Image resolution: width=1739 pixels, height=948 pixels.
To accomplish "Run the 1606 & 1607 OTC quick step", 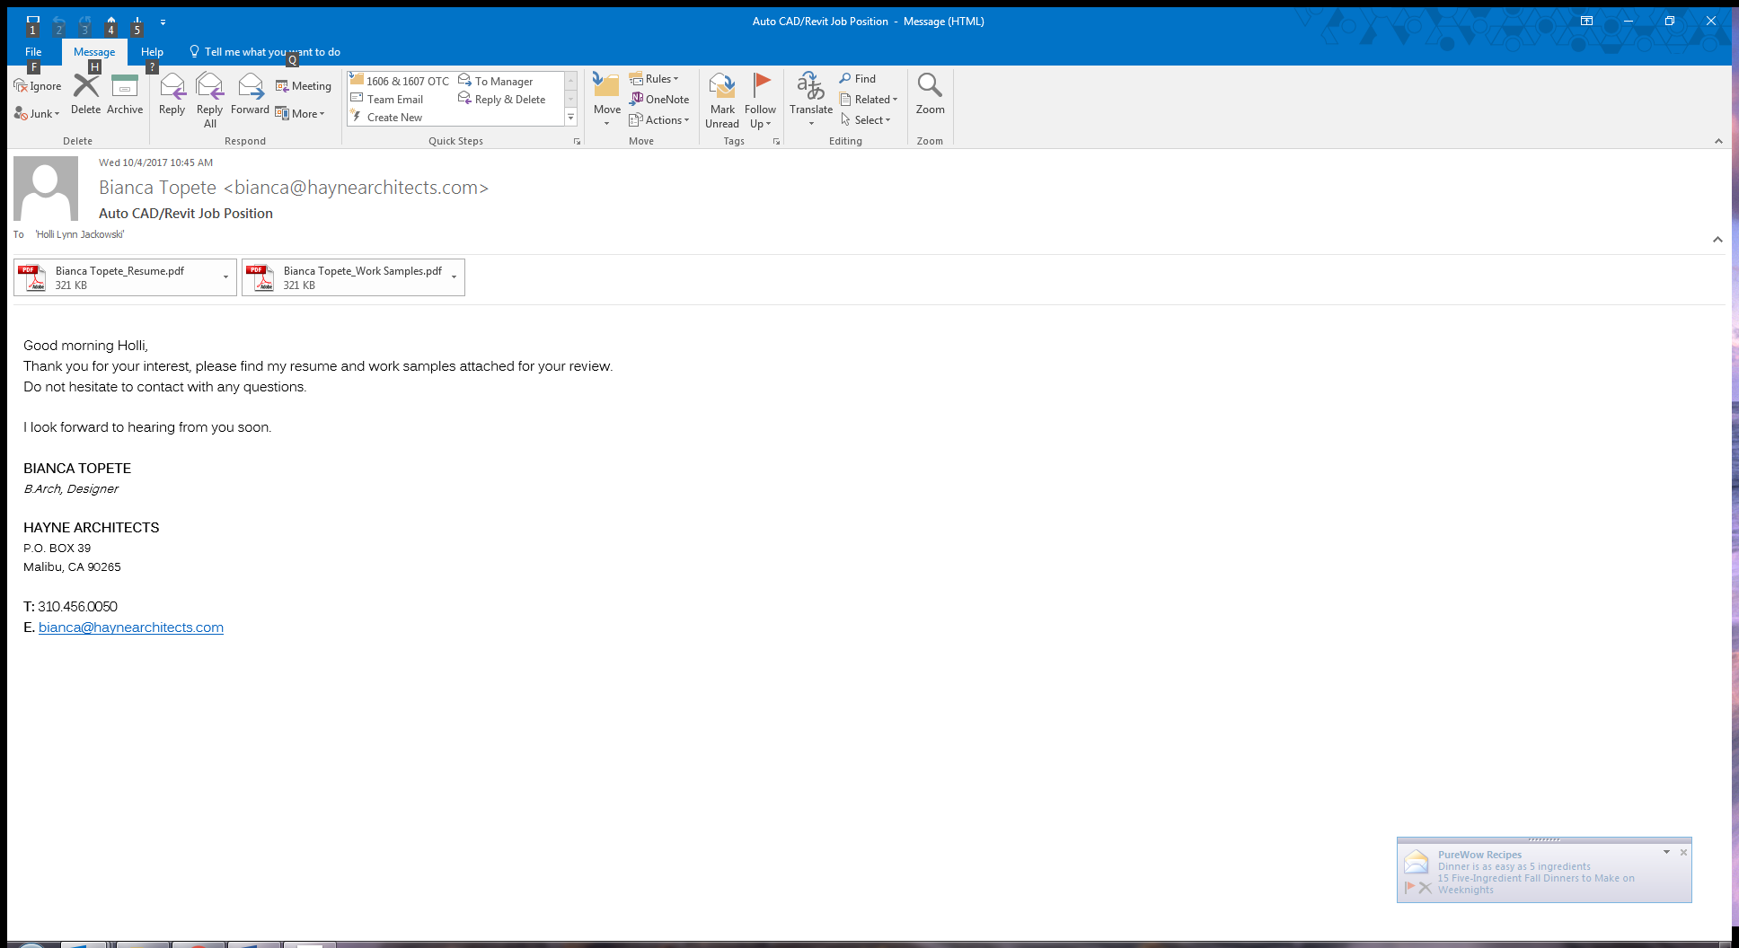I will [400, 81].
